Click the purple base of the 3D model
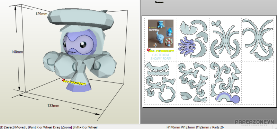The image size is (277, 129). point(79,87)
